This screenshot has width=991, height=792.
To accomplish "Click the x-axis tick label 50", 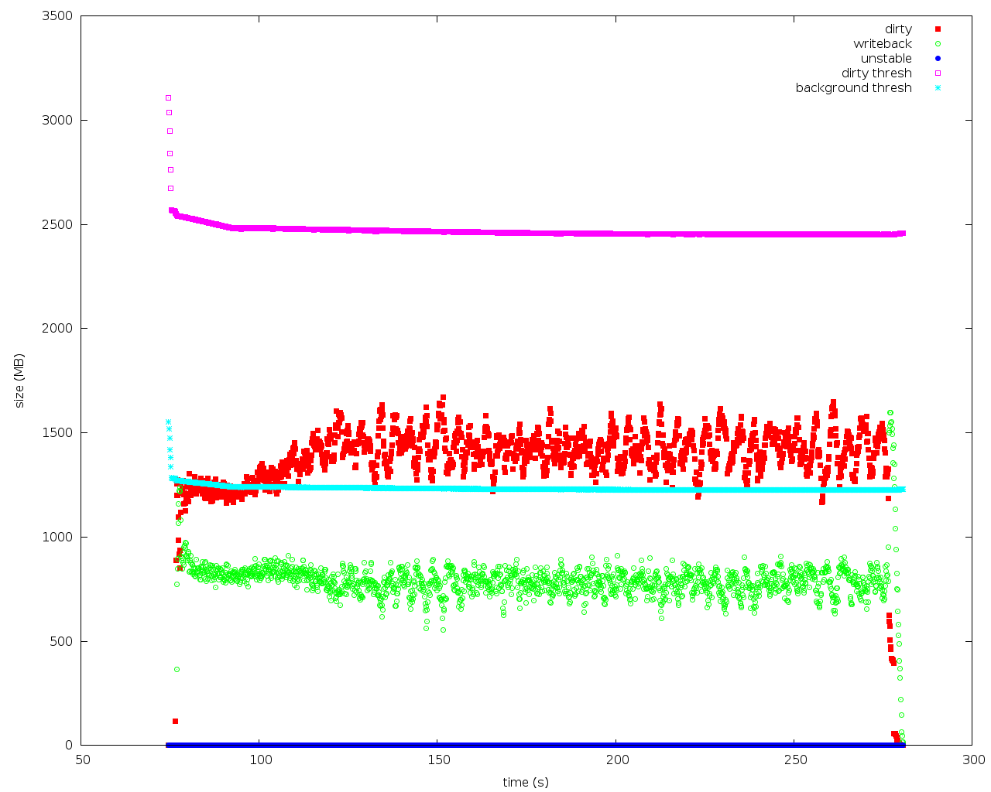I will (x=82, y=760).
